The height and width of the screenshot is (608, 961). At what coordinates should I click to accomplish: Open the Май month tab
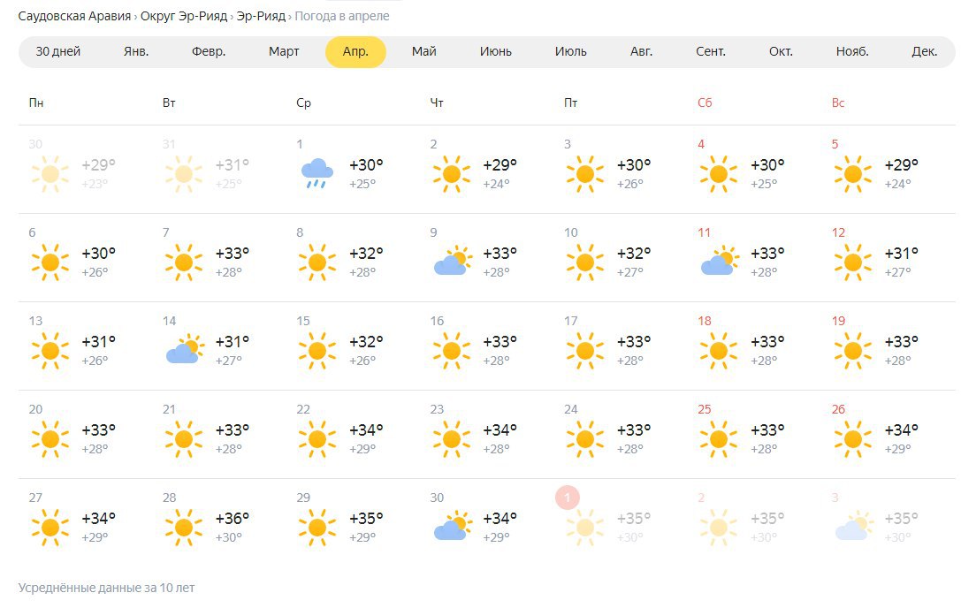pyautogui.click(x=424, y=51)
